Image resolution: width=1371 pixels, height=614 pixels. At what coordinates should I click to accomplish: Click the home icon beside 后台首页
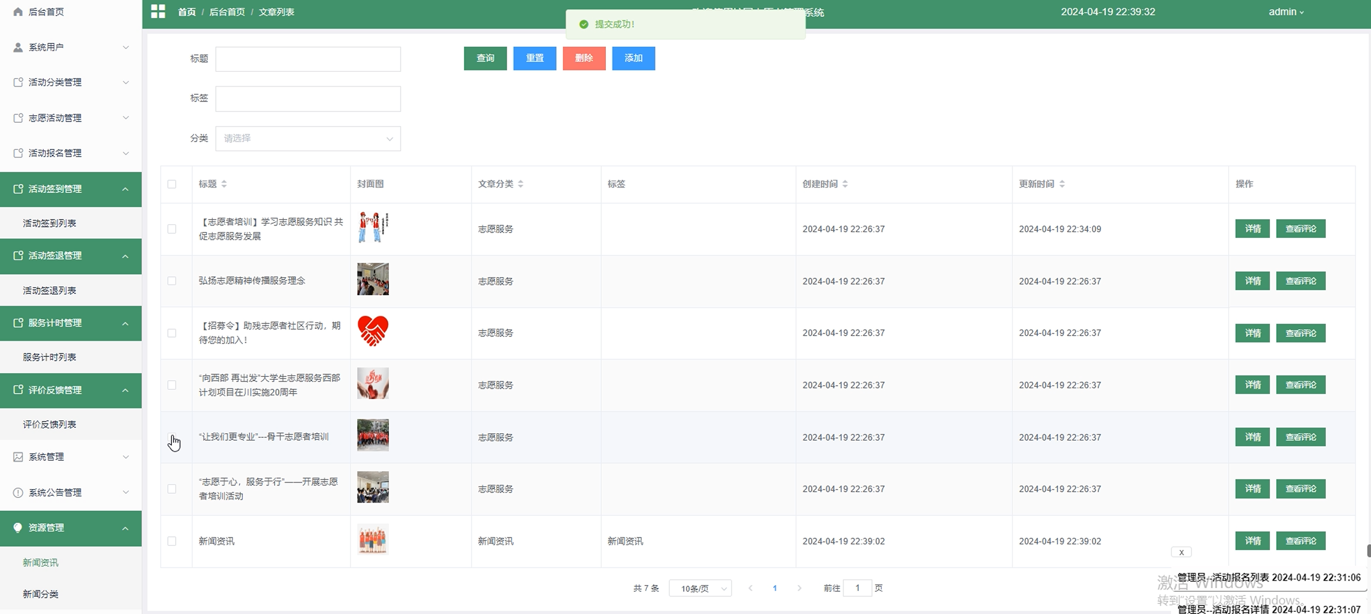(x=18, y=12)
